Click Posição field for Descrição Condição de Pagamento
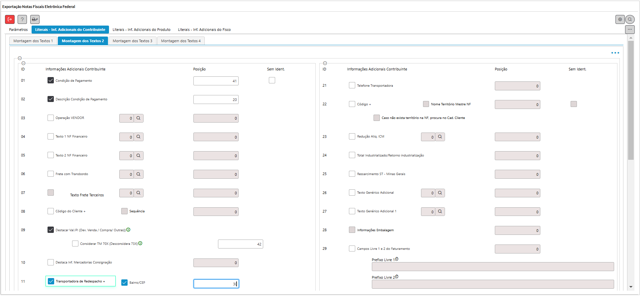The height and width of the screenshot is (296, 641). (216, 100)
